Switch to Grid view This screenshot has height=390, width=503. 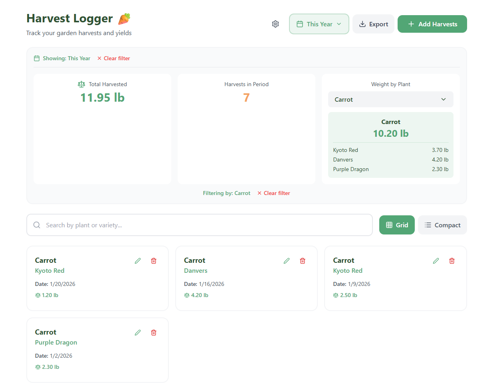point(397,225)
